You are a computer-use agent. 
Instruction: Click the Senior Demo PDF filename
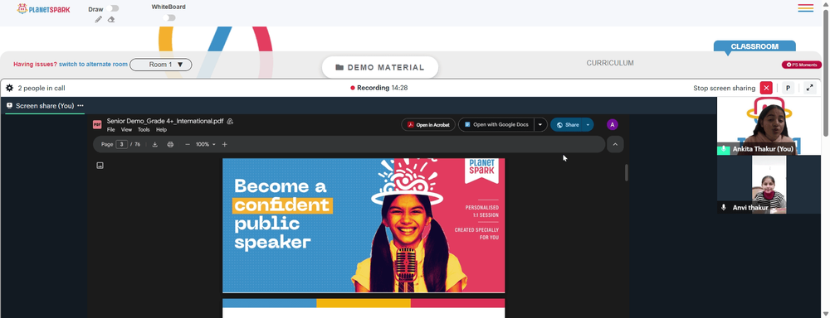164,121
